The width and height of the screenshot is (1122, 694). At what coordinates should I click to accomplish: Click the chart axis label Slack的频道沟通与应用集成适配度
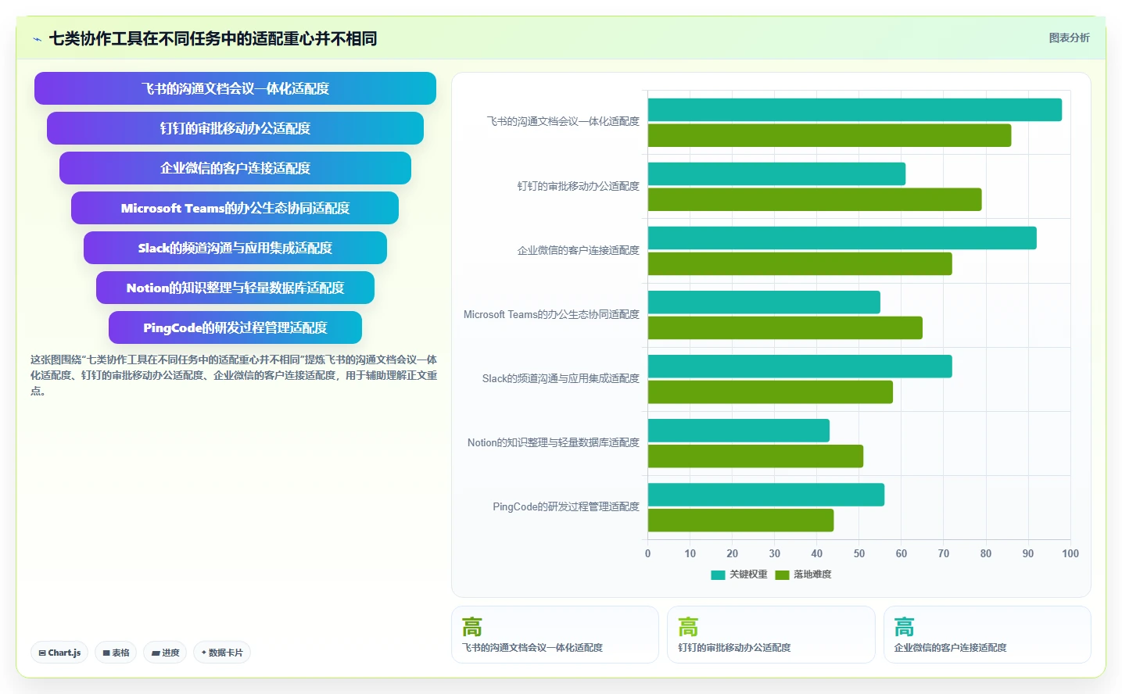pyautogui.click(x=561, y=378)
